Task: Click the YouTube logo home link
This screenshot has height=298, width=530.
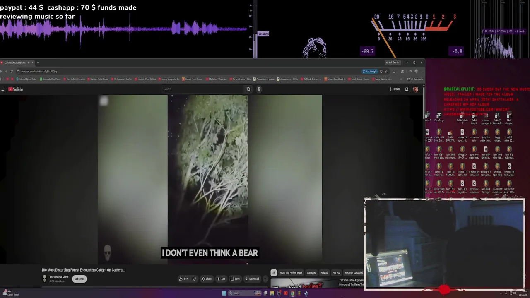Action: (x=16, y=89)
